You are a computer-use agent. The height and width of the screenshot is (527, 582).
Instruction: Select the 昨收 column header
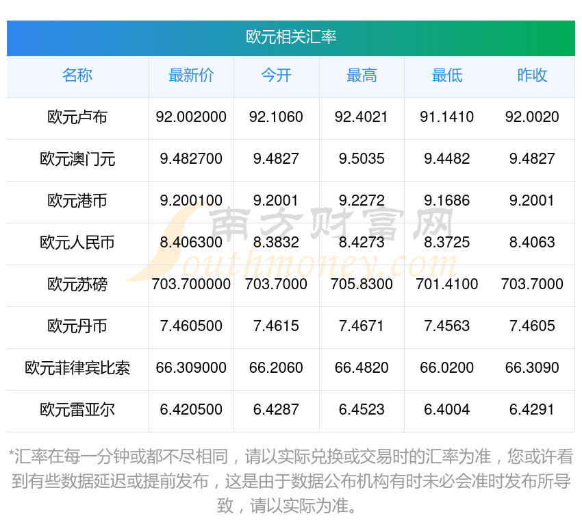click(x=532, y=75)
